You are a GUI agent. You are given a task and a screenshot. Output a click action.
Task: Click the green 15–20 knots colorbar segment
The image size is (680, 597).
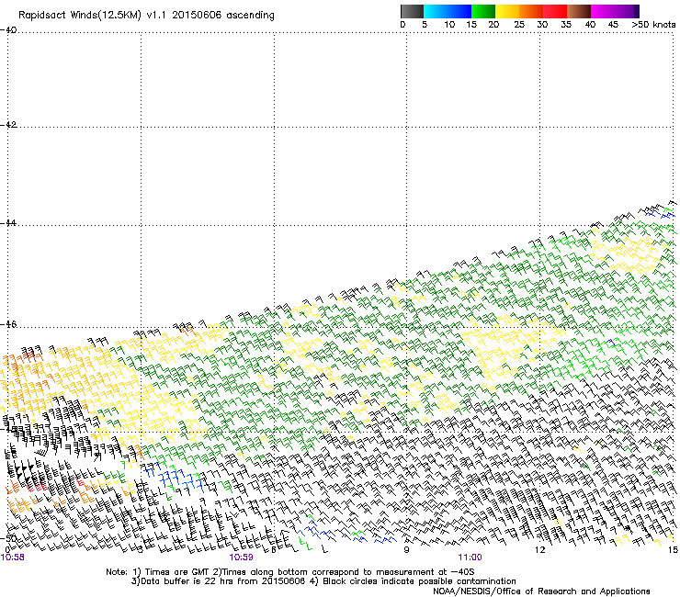point(483,11)
